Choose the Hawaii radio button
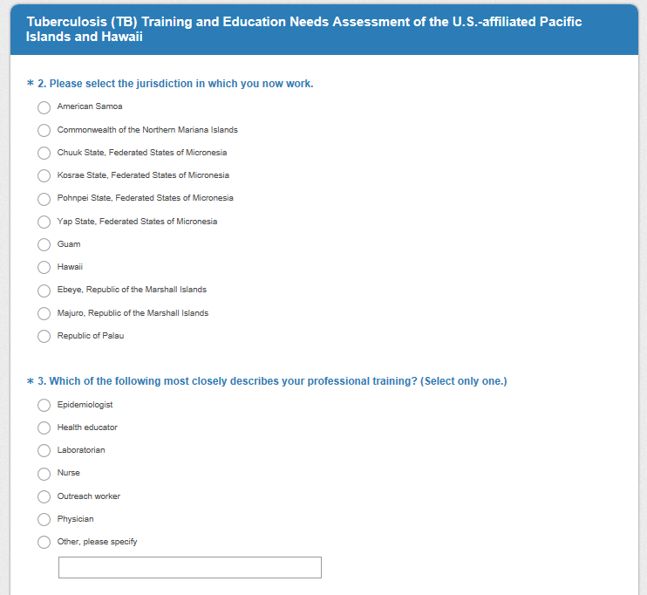This screenshot has height=595, width=647. coord(44,268)
